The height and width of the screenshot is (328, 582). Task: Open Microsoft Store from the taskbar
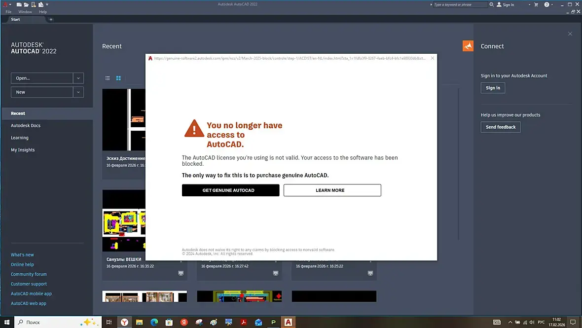(169, 322)
